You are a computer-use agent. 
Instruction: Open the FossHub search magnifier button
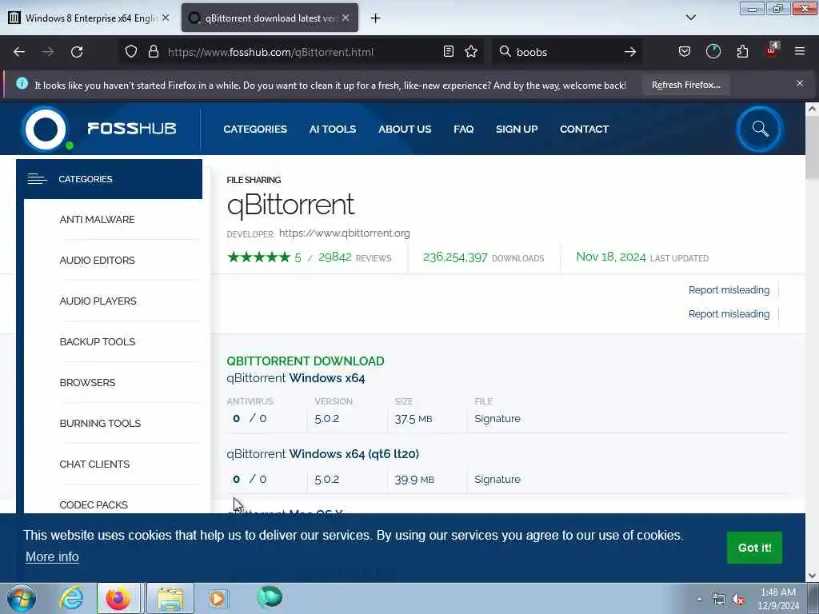click(x=760, y=129)
